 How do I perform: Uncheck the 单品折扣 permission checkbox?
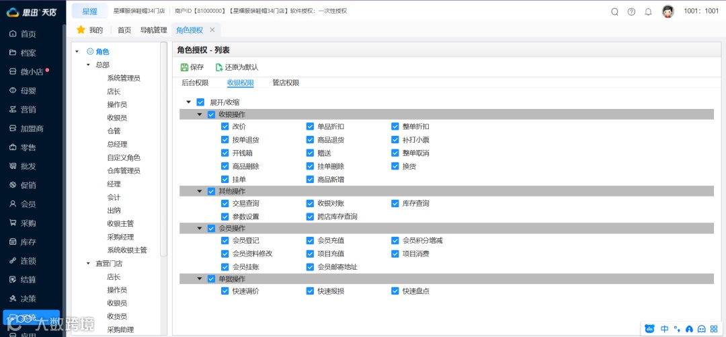(x=310, y=126)
